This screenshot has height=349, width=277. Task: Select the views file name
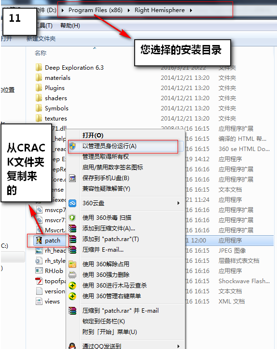[x=52, y=302]
